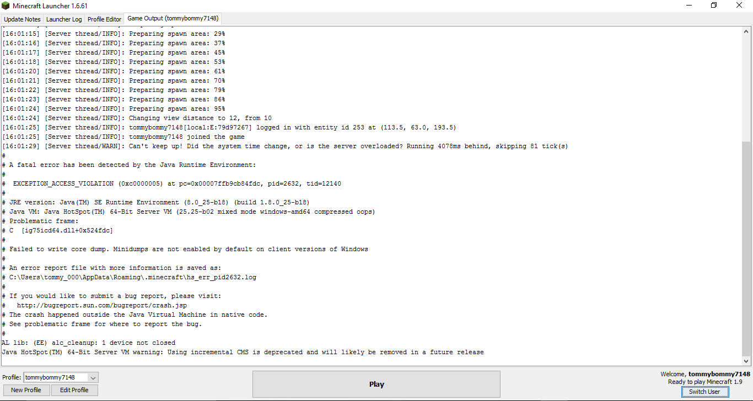
Task: Click the log line "Preparing spawn area: 53%"
Action: coord(114,62)
